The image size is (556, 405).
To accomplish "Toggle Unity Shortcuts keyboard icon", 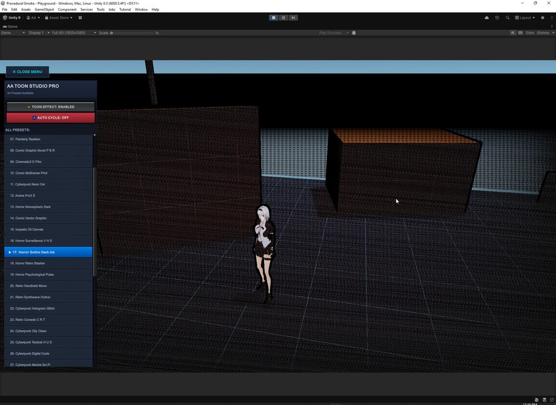I will [520, 33].
